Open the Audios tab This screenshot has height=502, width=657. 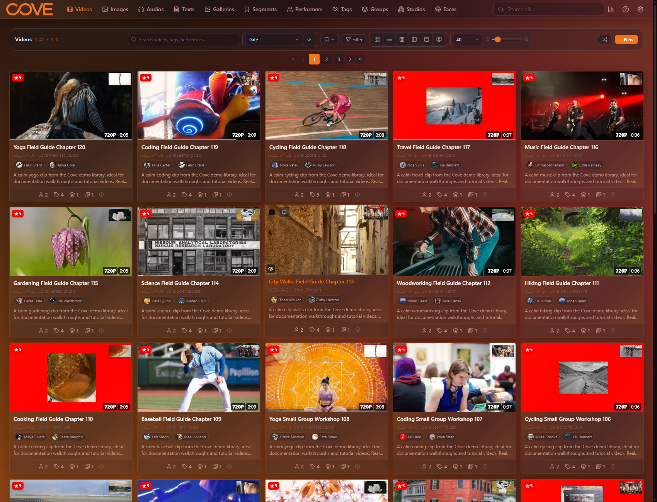[x=151, y=9]
